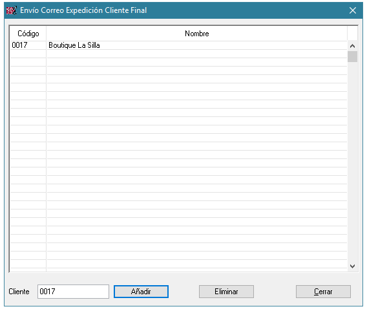This screenshot has height=311, width=367.
Task: Focus the Cliente input field
Action: [x=73, y=292]
